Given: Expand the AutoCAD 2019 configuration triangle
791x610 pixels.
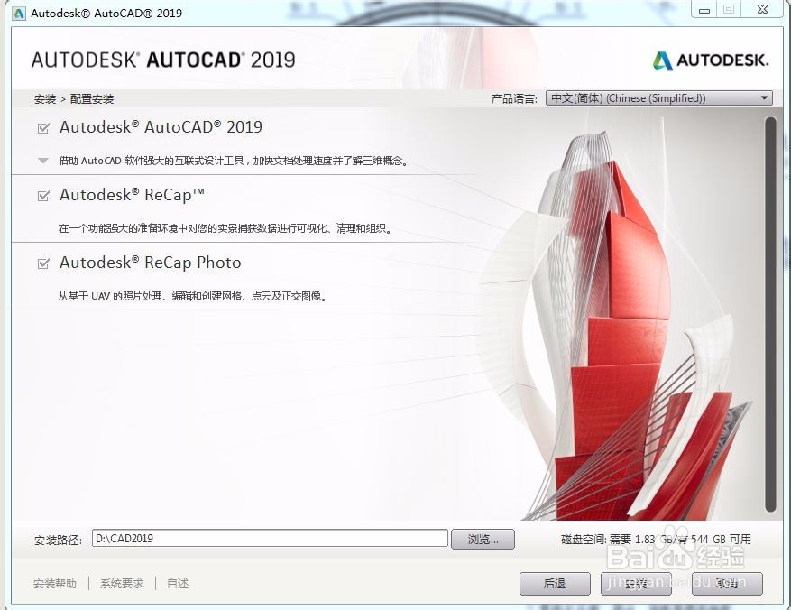Looking at the screenshot, I should coord(43,161).
